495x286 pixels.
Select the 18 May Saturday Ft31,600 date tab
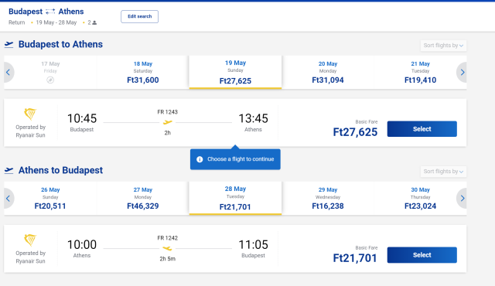coord(142,73)
